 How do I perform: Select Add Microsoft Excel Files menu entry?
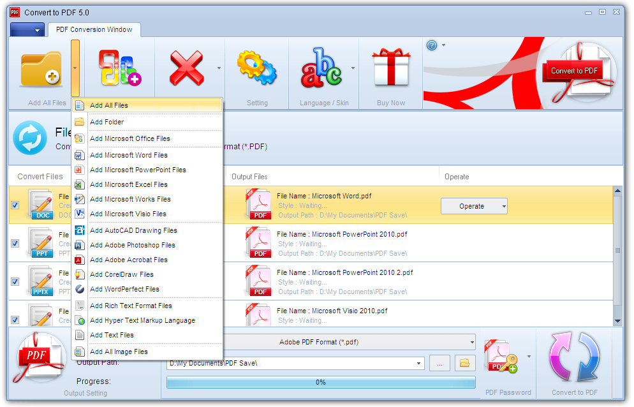coord(129,184)
